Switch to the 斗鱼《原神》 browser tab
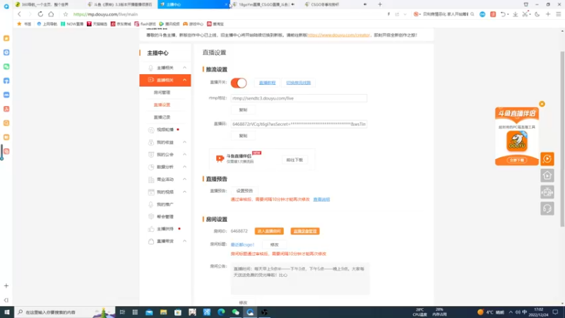Viewport: 565px width, 318px height. 120,4
